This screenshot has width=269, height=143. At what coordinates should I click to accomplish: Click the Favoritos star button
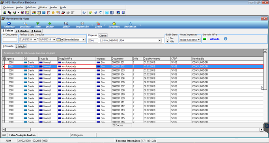coord(114,25)
